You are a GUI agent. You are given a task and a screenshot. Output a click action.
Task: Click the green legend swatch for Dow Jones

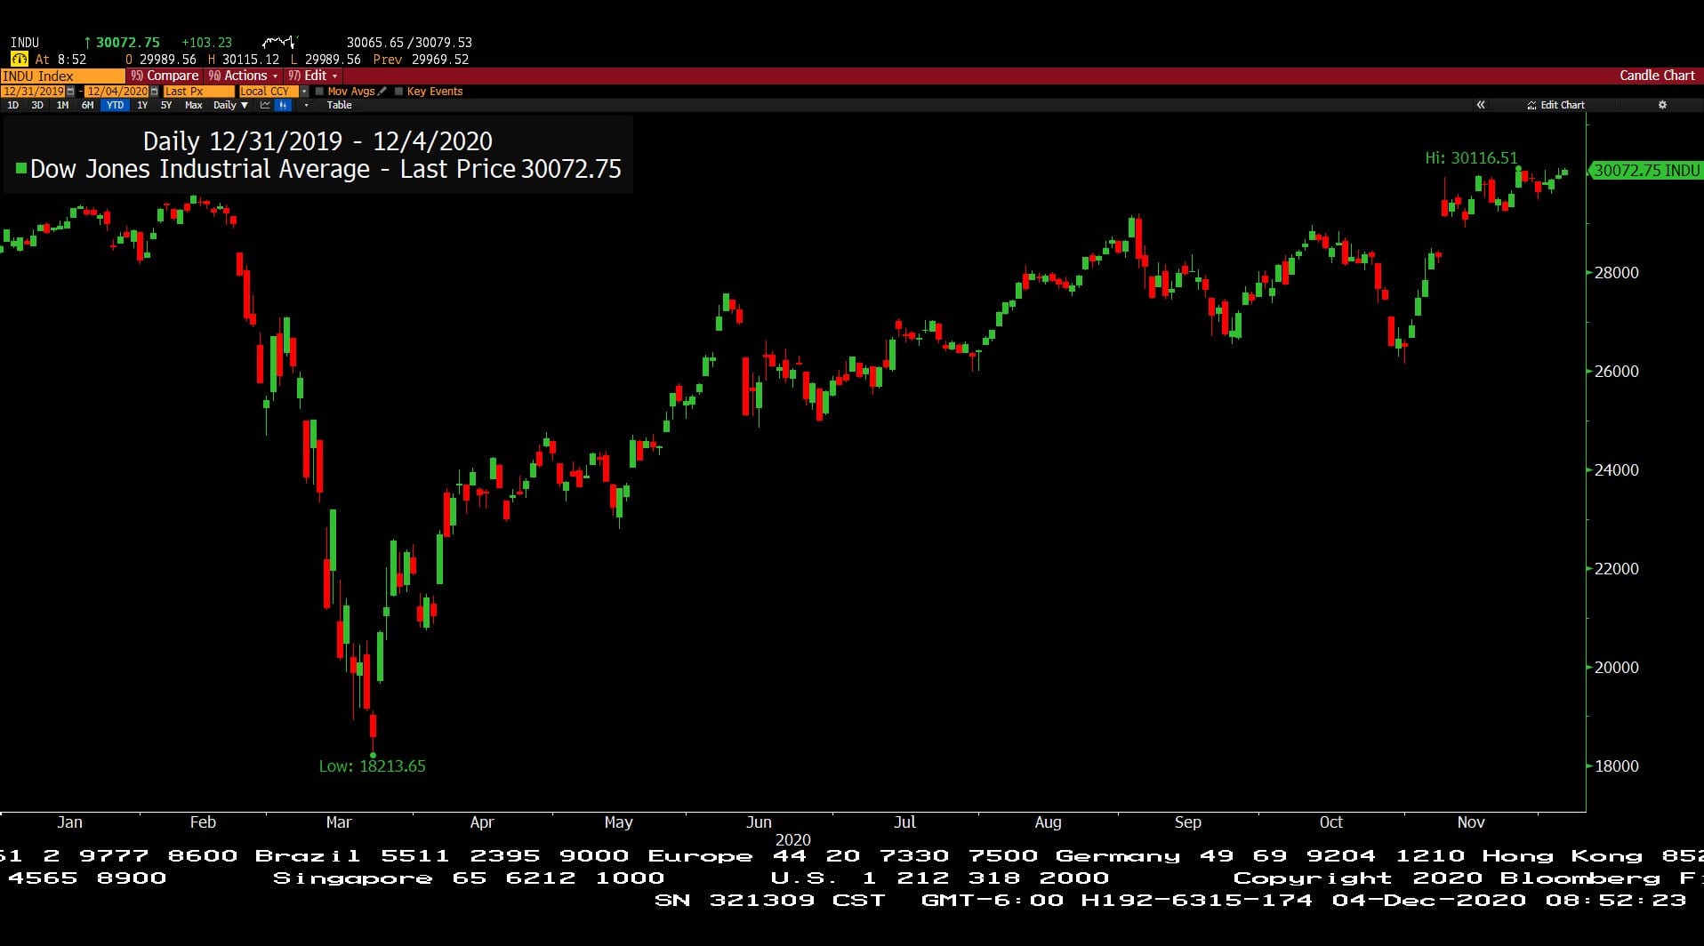[x=21, y=168]
